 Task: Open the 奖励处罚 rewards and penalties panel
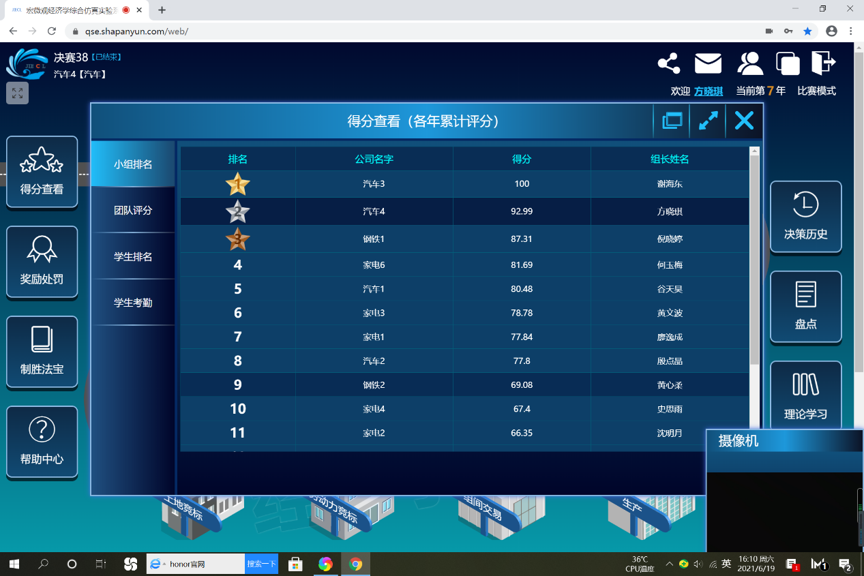click(42, 262)
